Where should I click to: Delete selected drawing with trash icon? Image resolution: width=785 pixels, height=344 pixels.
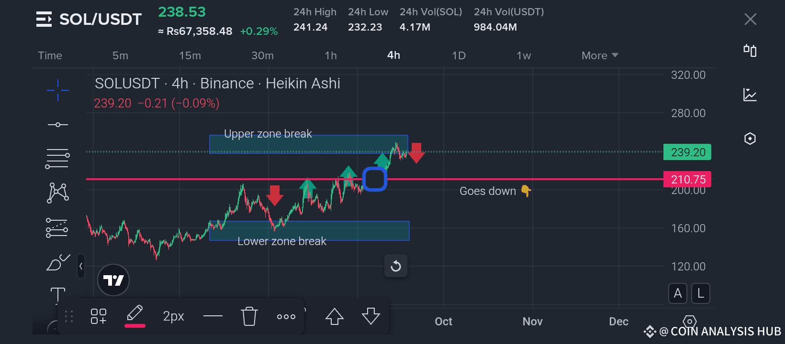(x=249, y=316)
